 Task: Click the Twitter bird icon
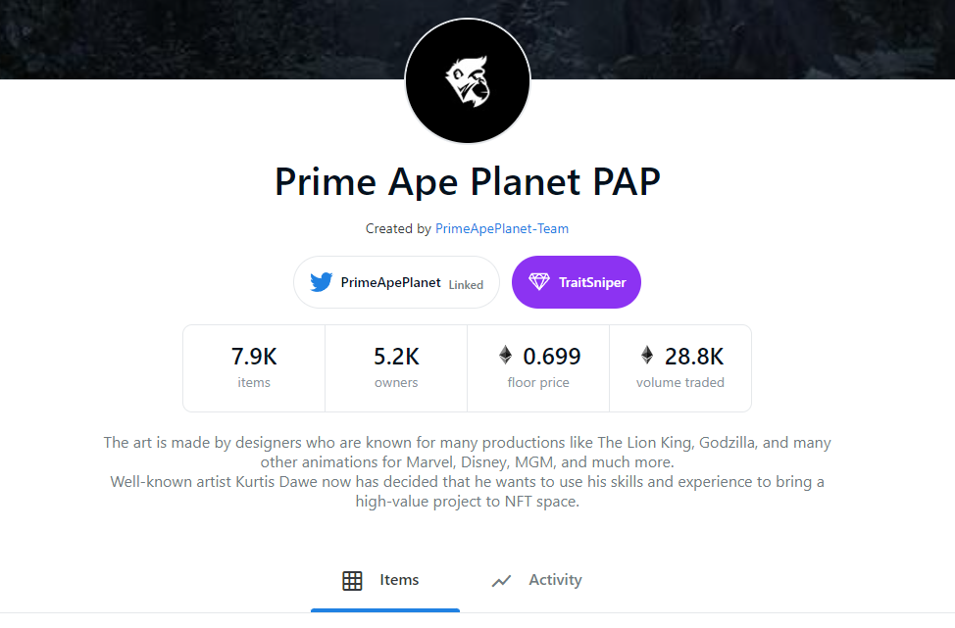321,282
